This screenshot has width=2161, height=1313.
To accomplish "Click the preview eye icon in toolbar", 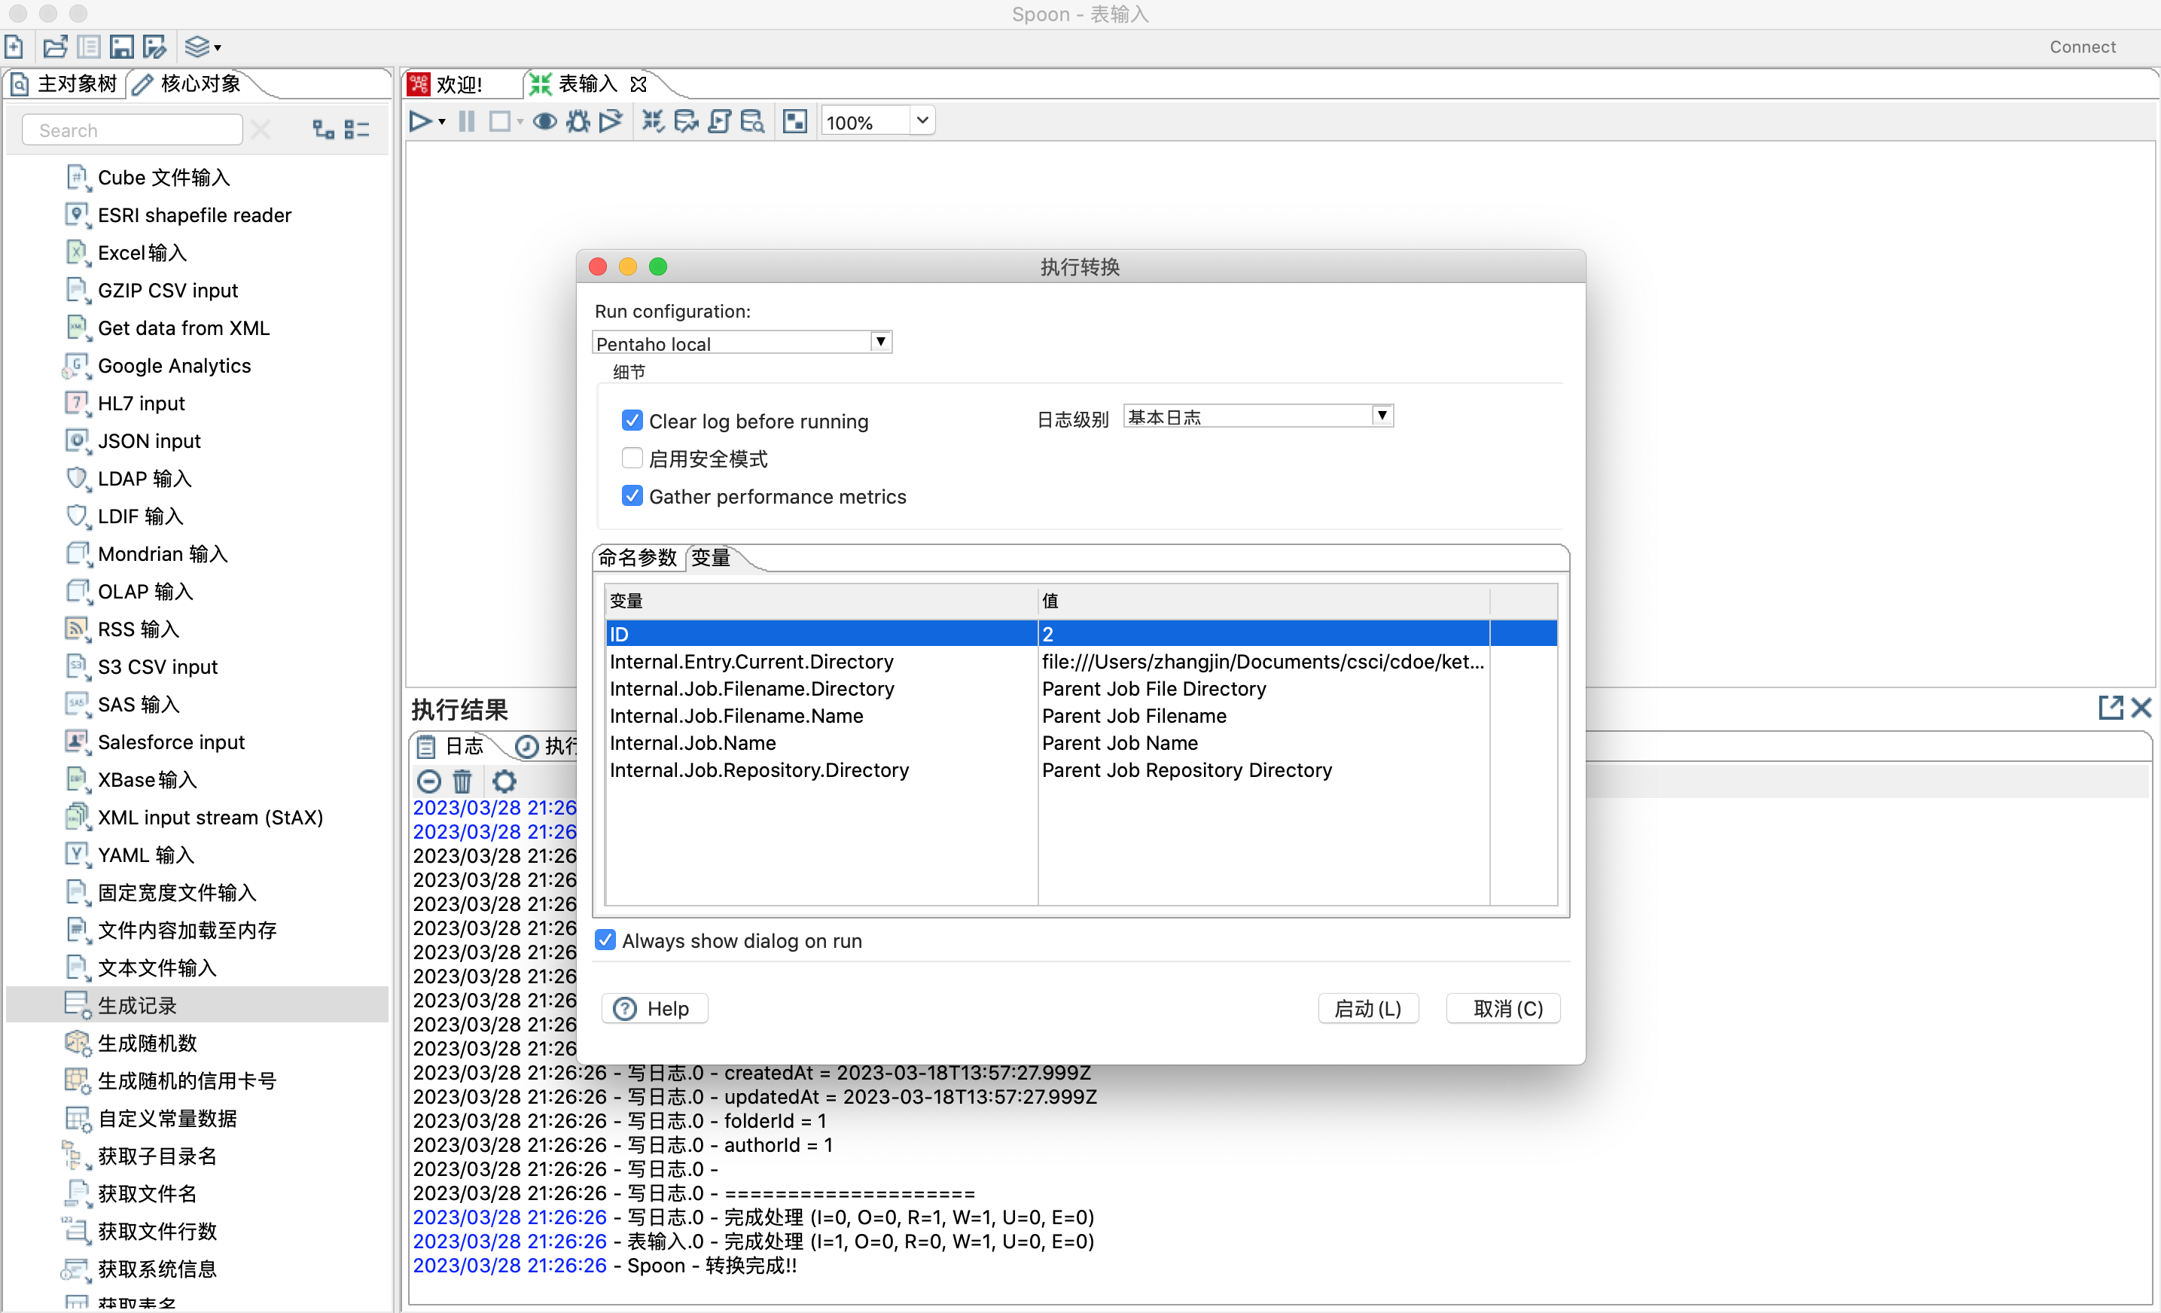I will click(x=544, y=122).
